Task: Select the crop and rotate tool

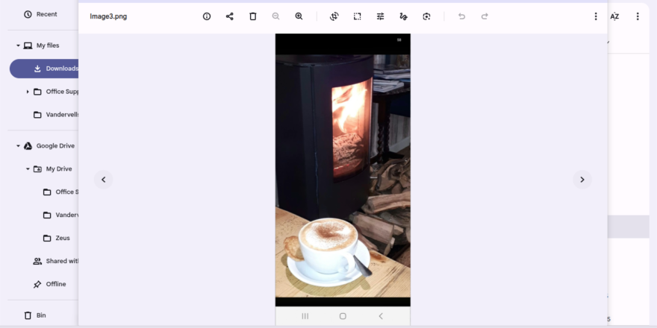Action: coord(334,16)
